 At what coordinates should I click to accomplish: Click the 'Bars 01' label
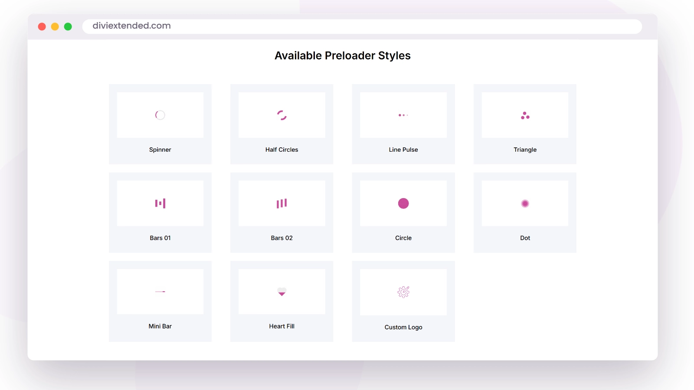point(160,238)
